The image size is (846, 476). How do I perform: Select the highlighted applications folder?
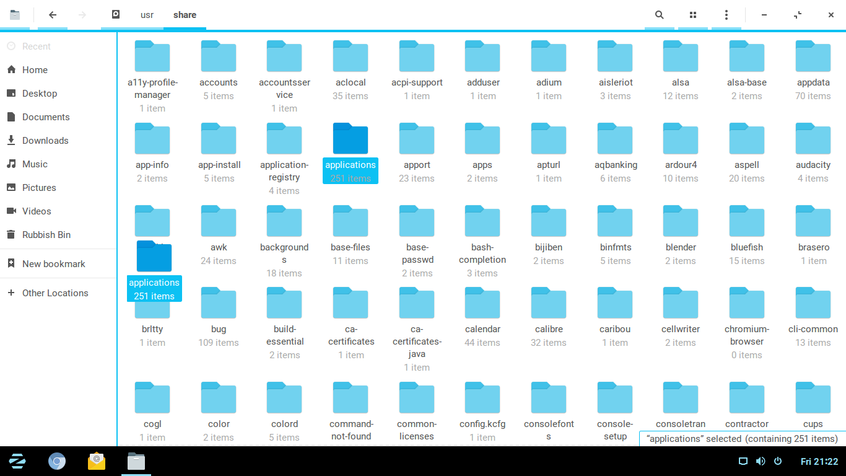pyautogui.click(x=351, y=139)
